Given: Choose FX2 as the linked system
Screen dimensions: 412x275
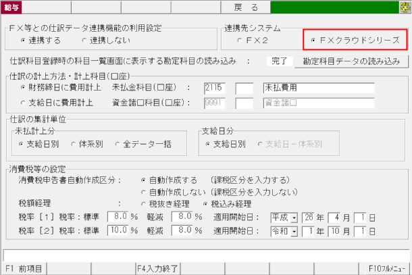Looking at the screenshot, I should click(240, 41).
